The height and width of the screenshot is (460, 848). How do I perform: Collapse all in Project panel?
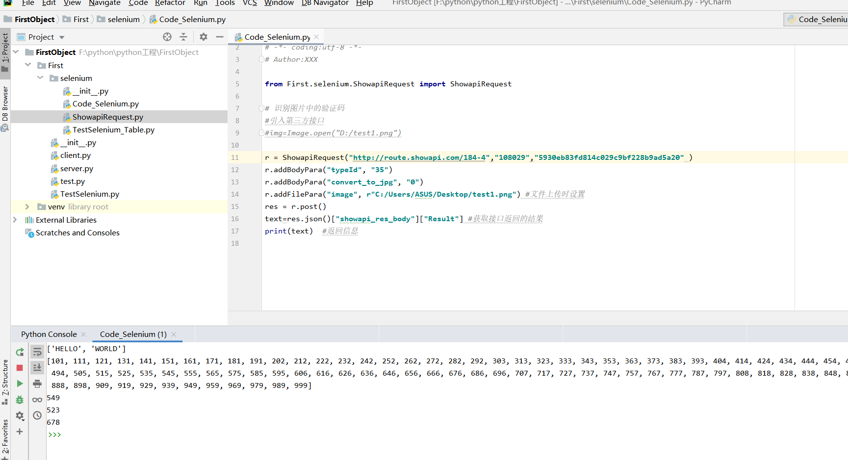[183, 37]
